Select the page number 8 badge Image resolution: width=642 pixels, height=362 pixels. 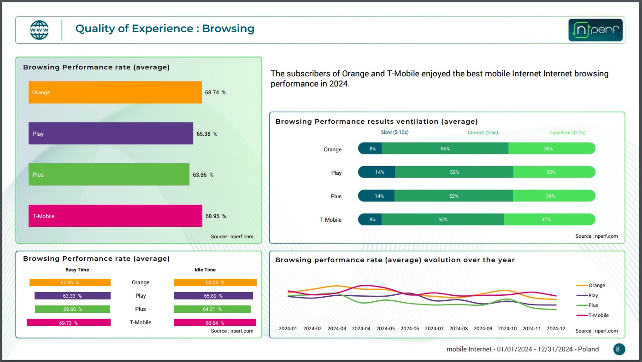[619, 349]
